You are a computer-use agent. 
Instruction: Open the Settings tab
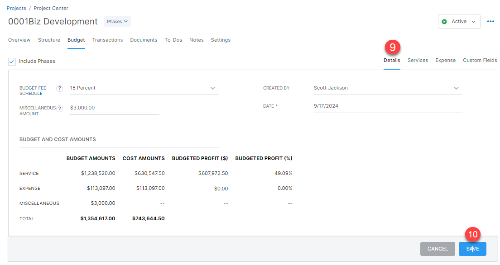221,40
